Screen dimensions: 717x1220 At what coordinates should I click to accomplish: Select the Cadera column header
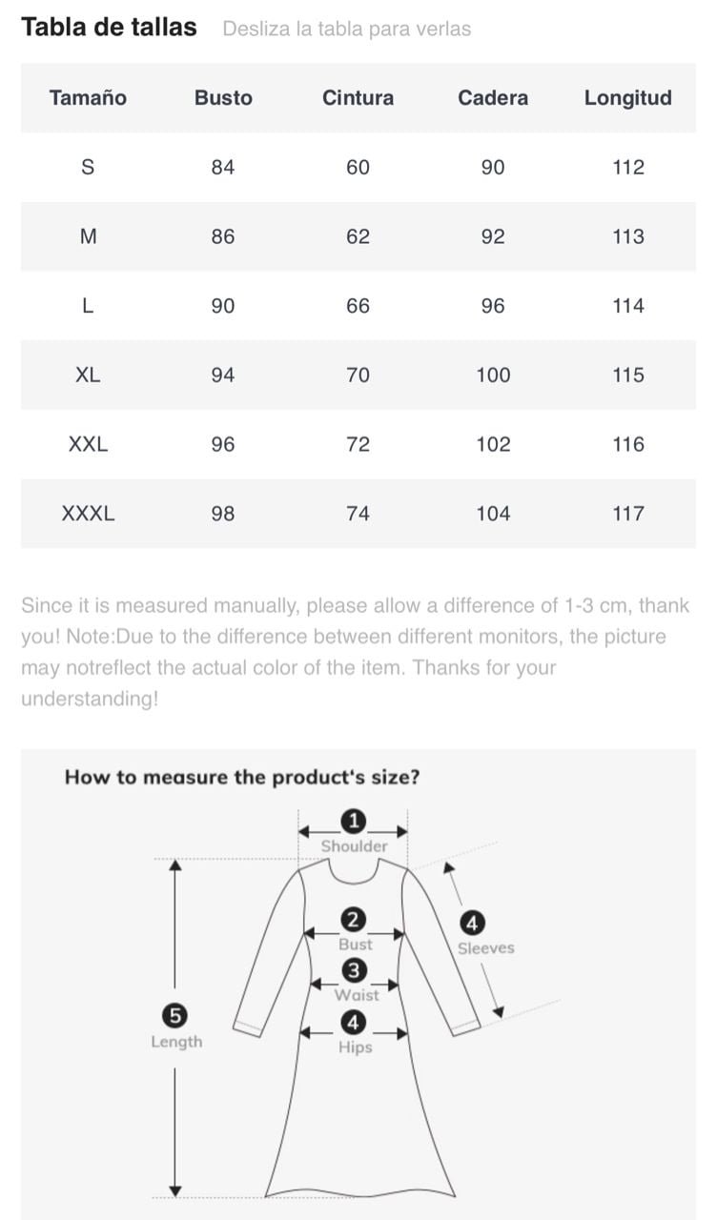(x=493, y=97)
